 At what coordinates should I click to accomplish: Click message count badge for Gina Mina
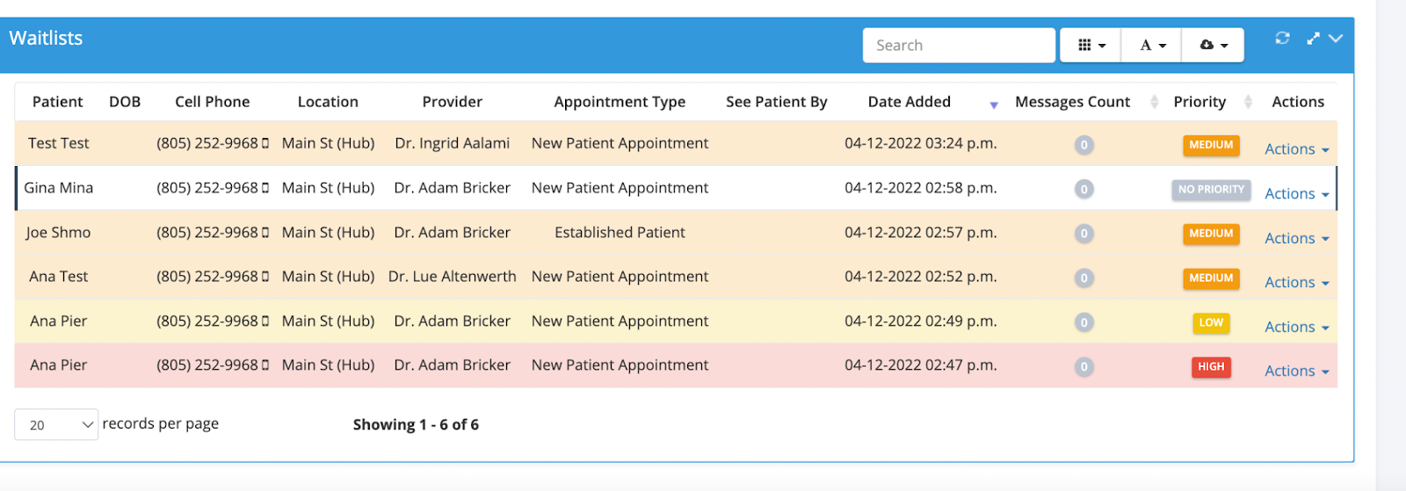[1083, 189]
